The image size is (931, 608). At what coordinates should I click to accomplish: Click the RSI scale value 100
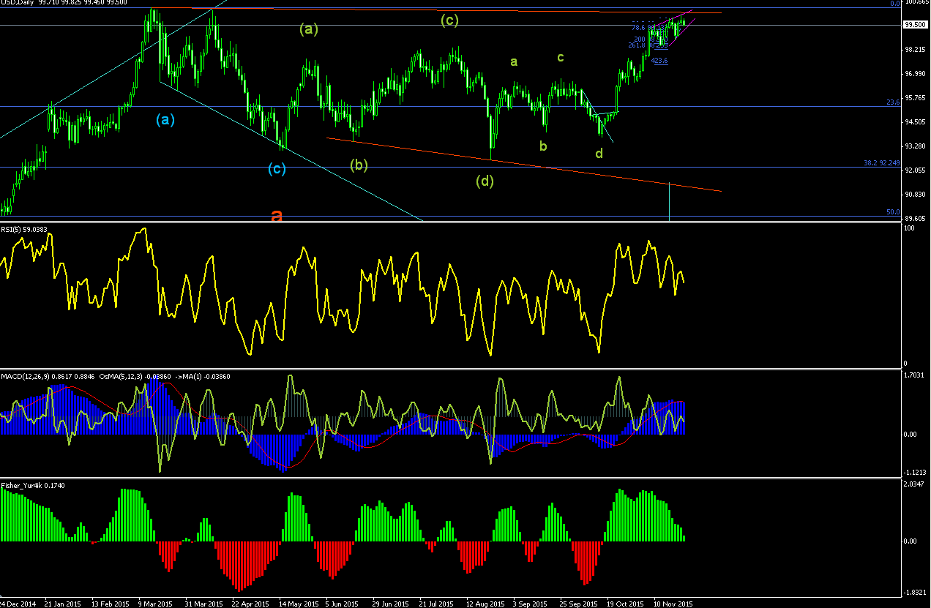click(910, 229)
